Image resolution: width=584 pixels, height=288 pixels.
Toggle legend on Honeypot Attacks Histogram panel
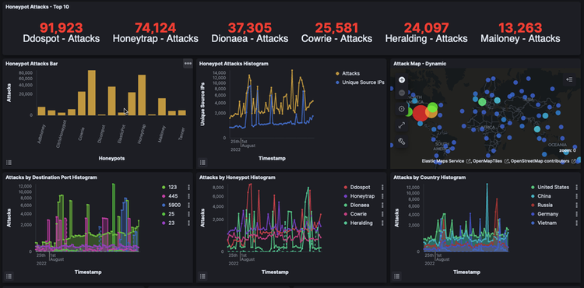click(202, 162)
